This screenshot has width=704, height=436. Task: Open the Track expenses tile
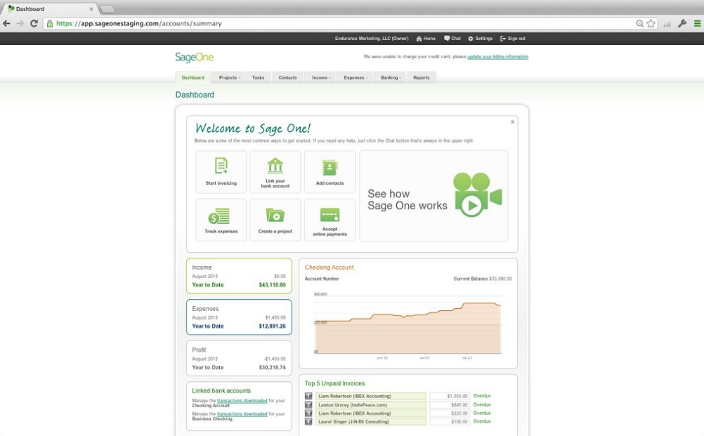pyautogui.click(x=221, y=220)
